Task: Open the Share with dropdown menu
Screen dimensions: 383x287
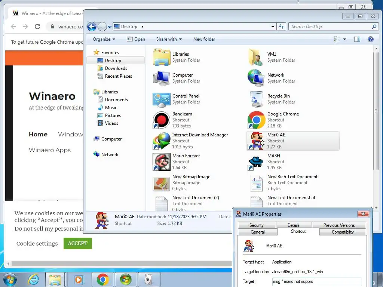Action: (x=169, y=39)
